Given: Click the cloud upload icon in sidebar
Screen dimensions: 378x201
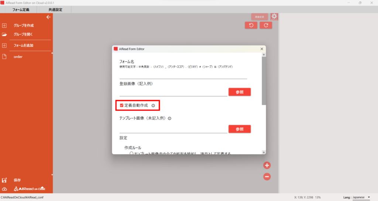Looking at the screenshot, I should tap(4, 189).
